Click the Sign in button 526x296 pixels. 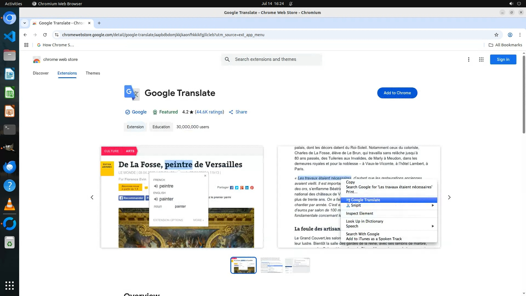click(x=503, y=59)
